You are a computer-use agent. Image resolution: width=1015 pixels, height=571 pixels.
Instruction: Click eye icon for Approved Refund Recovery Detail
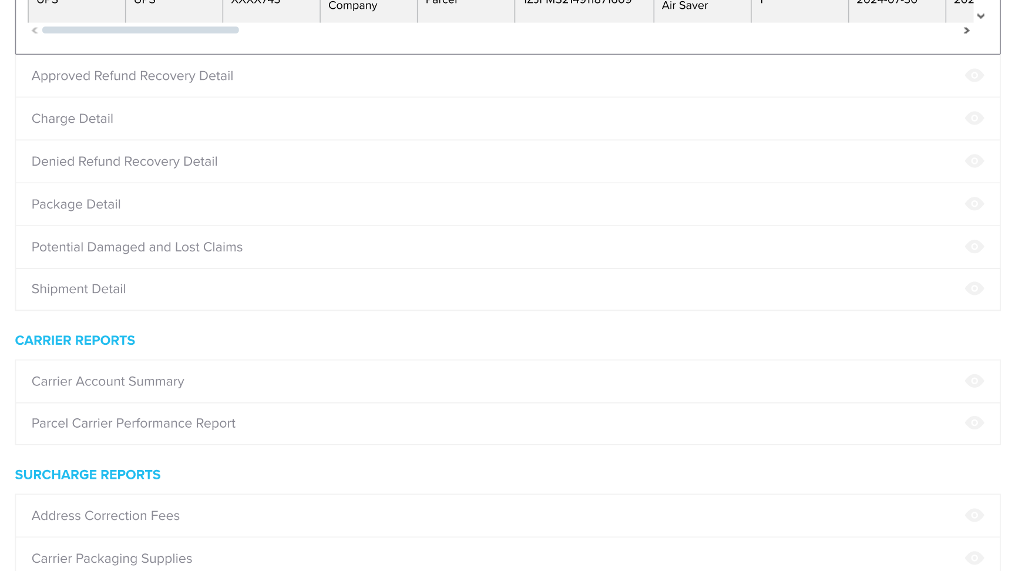(x=974, y=76)
